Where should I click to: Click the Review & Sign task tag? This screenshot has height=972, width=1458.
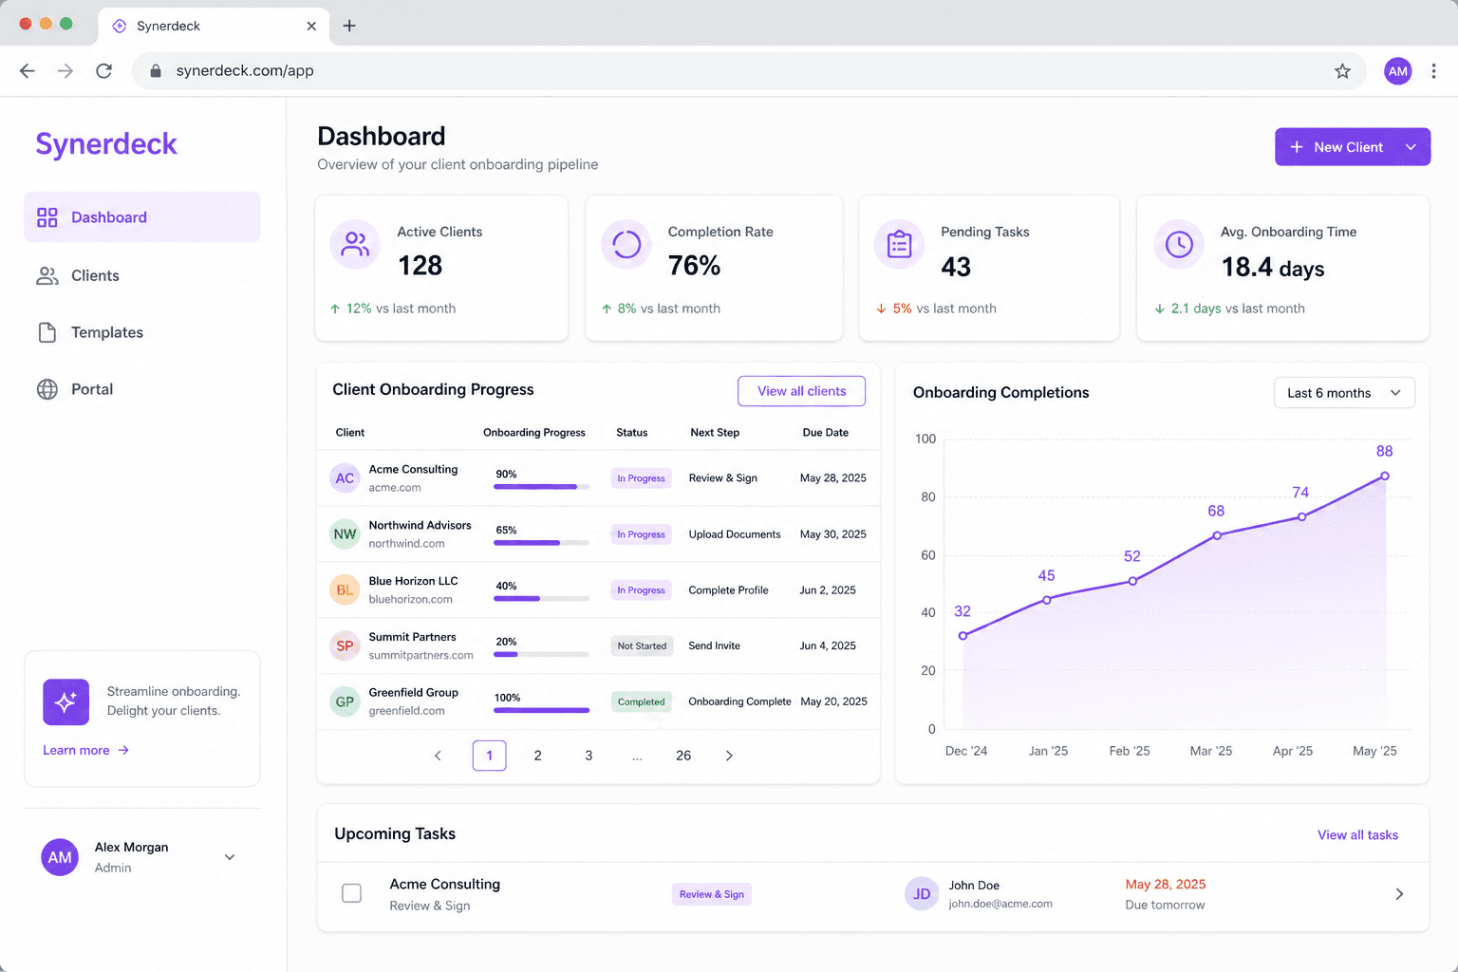click(712, 894)
